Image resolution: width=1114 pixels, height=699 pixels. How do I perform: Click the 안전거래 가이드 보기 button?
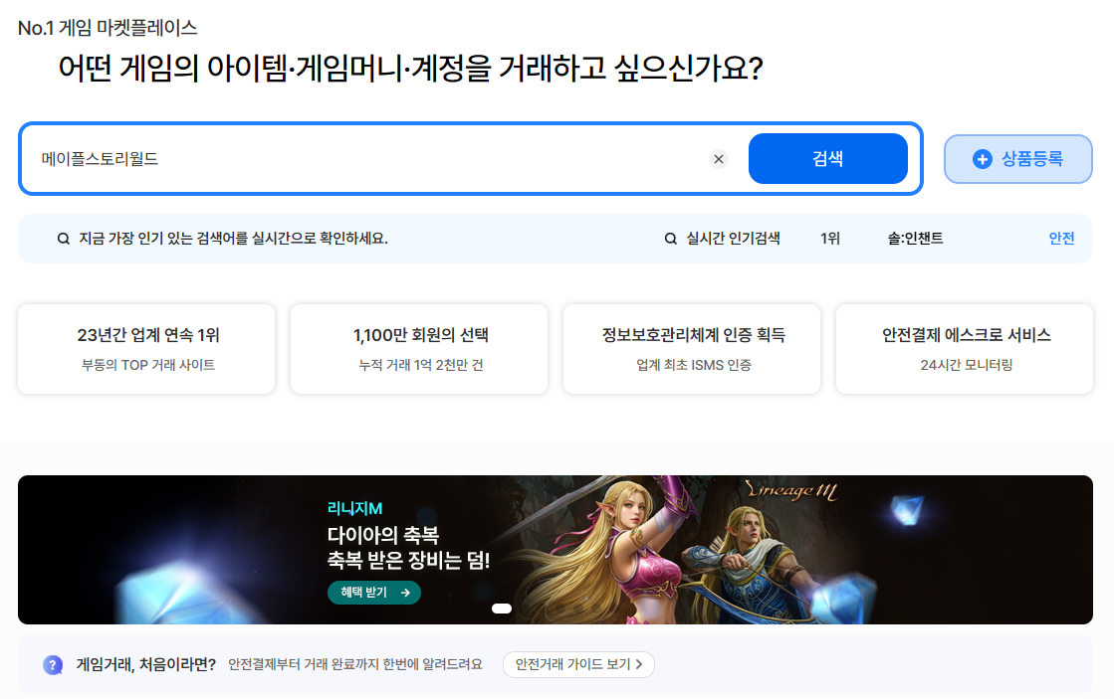[578, 664]
